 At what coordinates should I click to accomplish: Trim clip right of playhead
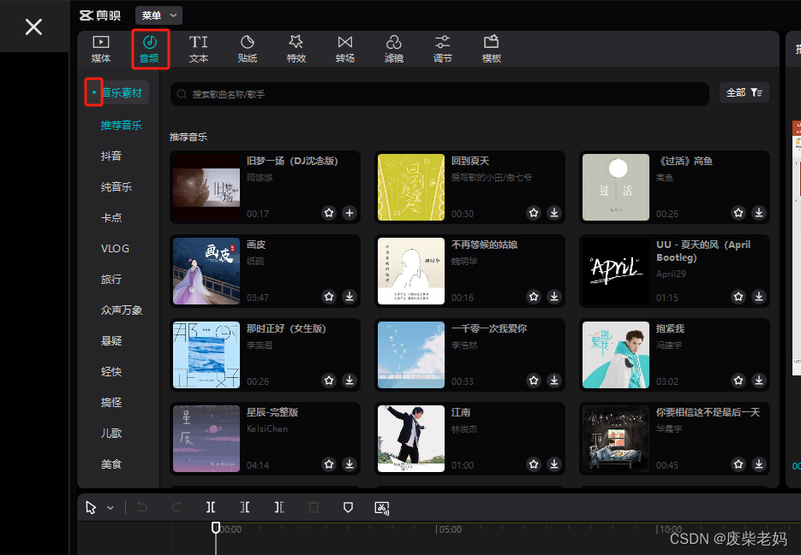point(279,507)
